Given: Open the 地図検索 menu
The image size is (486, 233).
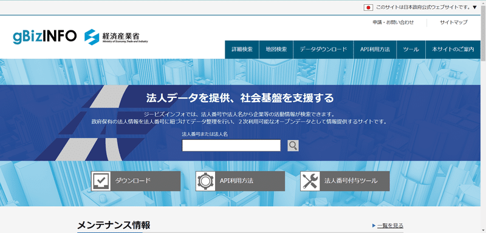Looking at the screenshot, I should click(276, 49).
